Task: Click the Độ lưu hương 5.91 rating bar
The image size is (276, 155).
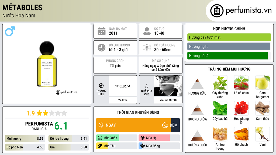Action: [x=68, y=139]
